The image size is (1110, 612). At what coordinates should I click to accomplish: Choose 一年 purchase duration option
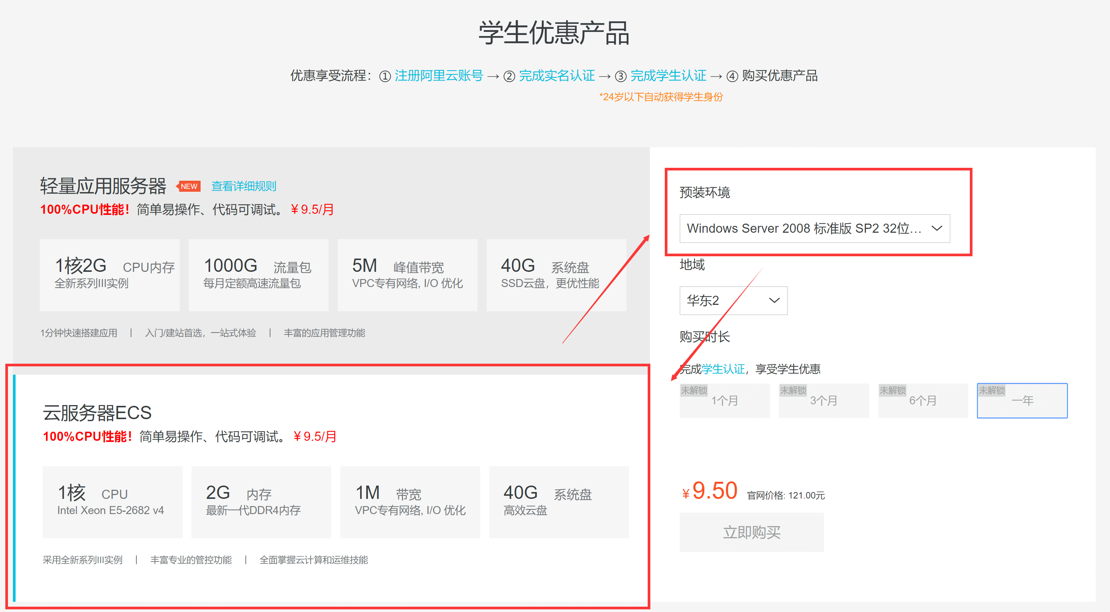tap(1021, 400)
